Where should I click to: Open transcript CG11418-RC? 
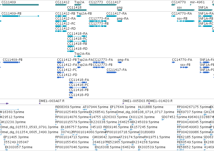point(77,39)
